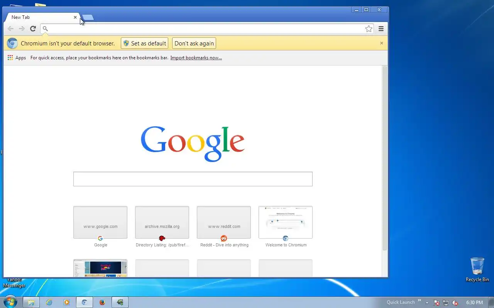
Task: Expand the Quick Launch chevron
Action: [420, 301]
